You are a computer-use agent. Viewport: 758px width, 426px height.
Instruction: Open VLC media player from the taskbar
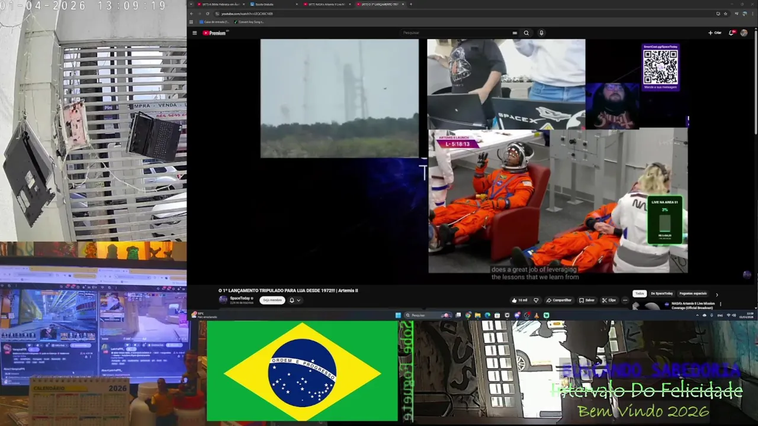click(537, 315)
